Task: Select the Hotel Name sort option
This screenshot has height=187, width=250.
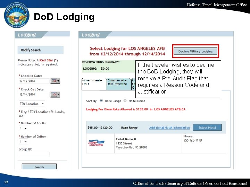Action: pos(125,101)
